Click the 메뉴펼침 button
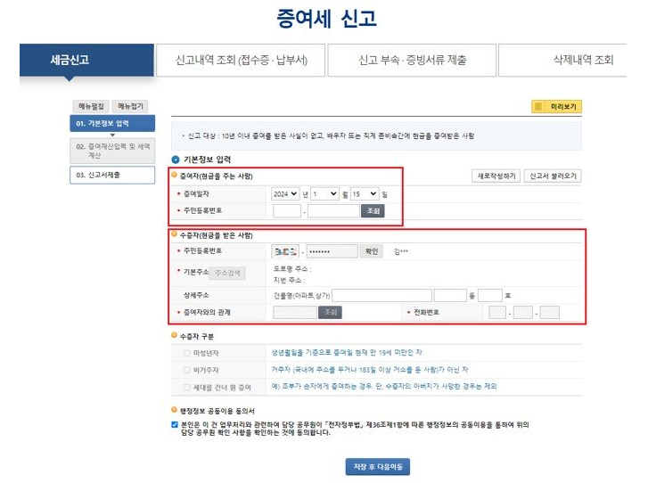Screen dimensions: 648x483 [91, 106]
